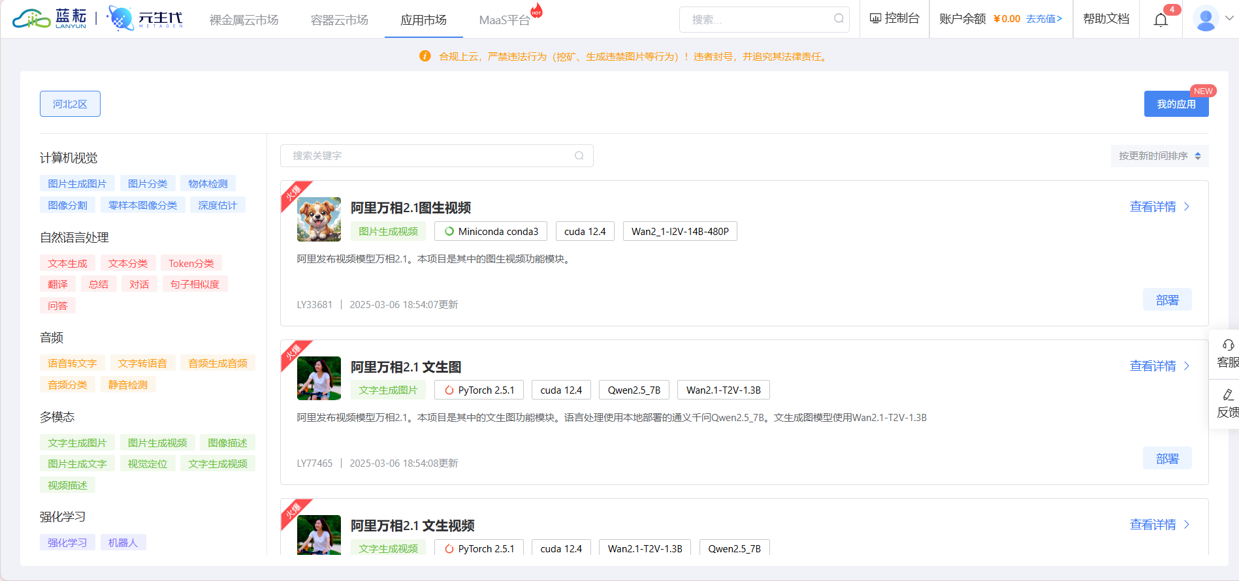The image size is (1239, 581).
Task: Open 按更新时间排序 sort dropdown
Action: (1159, 156)
